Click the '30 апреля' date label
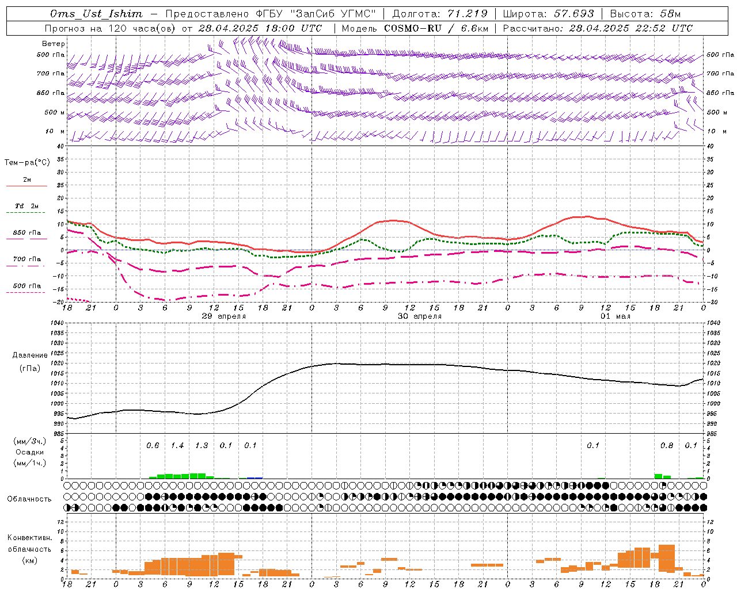This screenshot has width=737, height=589. click(x=420, y=316)
